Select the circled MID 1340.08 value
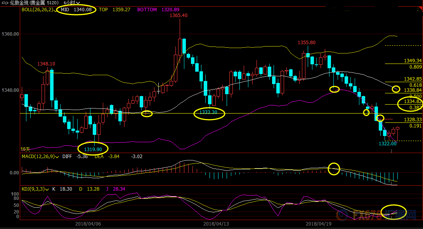 (76, 9)
